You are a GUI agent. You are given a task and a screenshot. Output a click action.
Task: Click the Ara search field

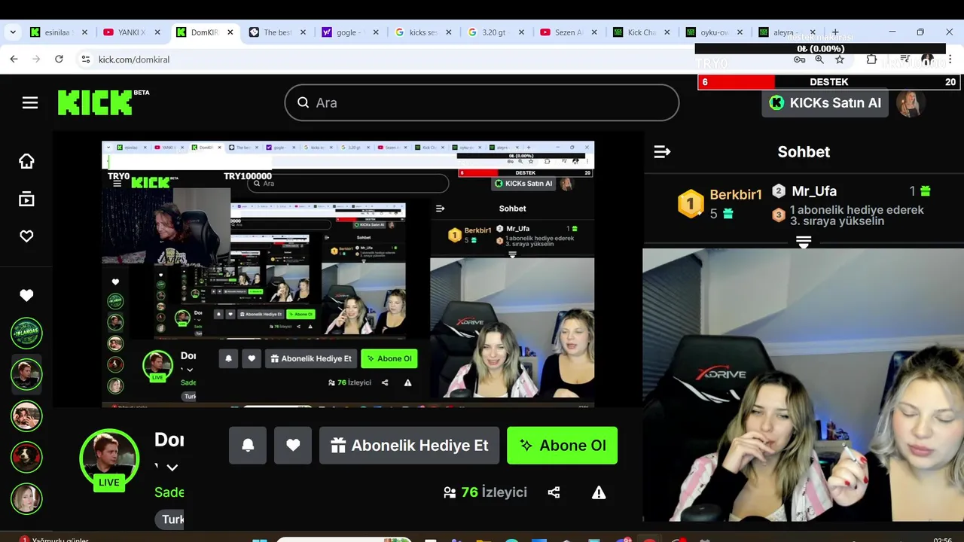482,102
